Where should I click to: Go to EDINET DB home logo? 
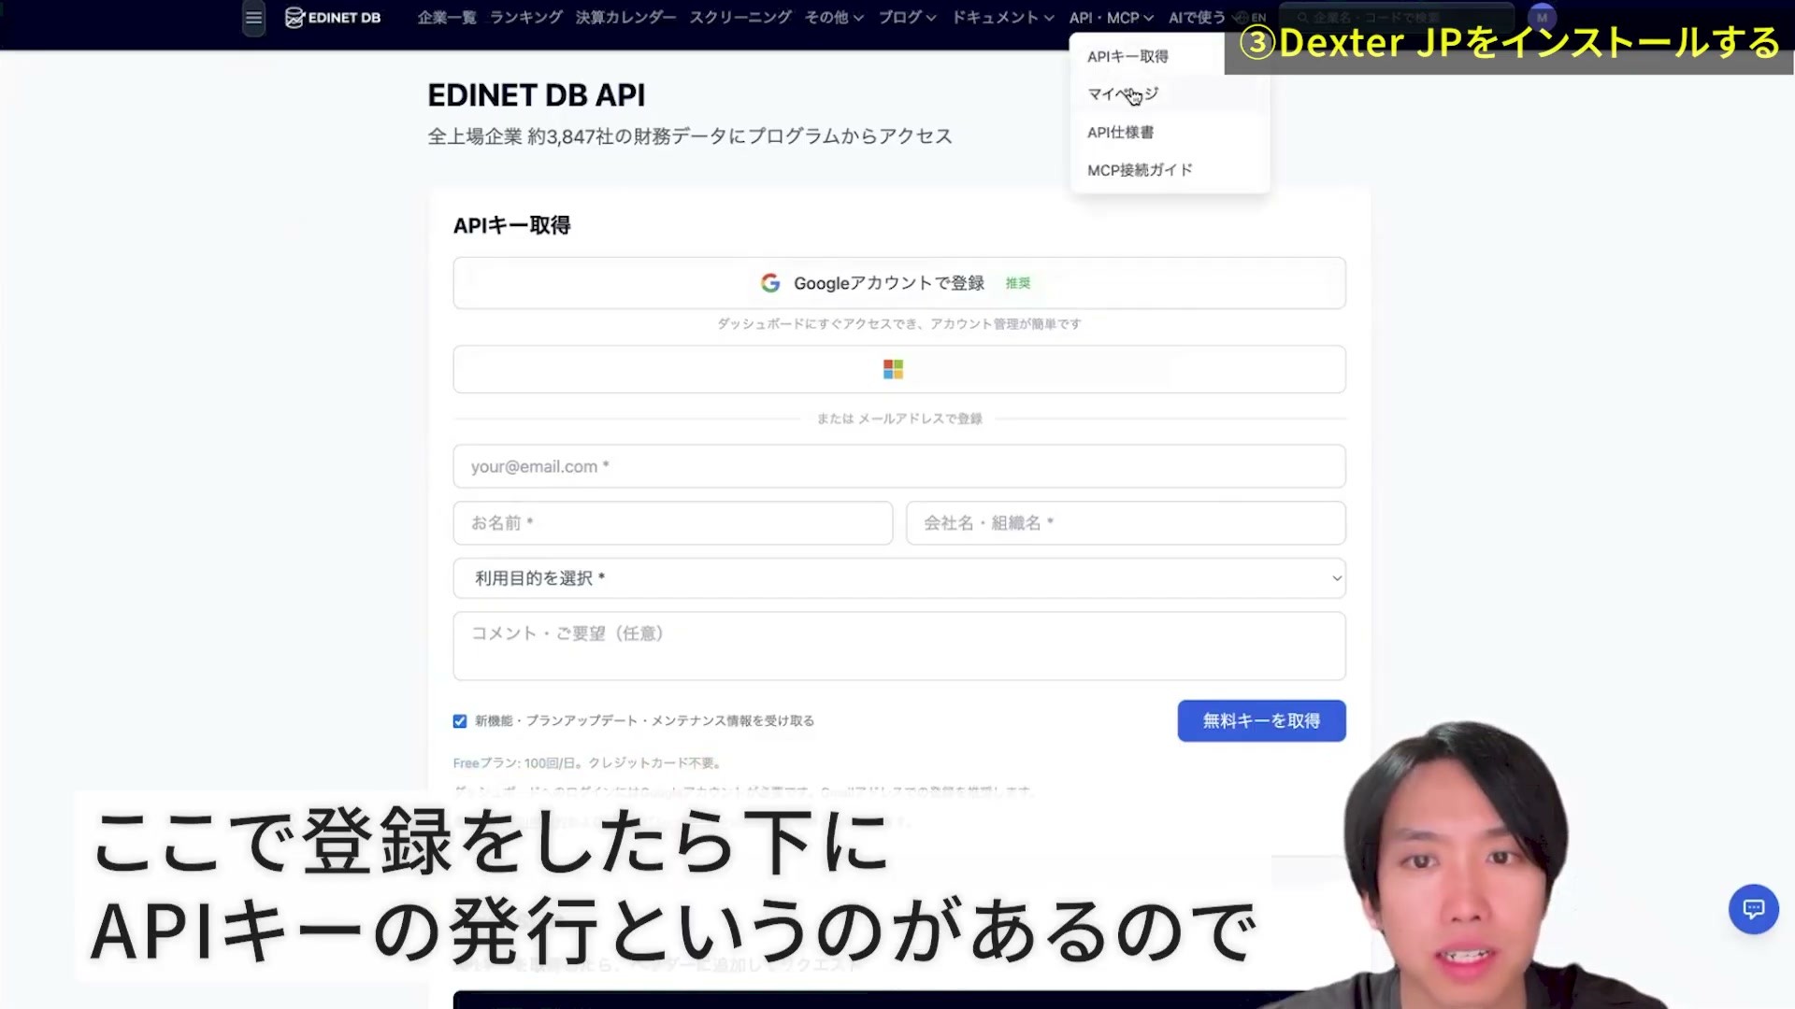333,18
